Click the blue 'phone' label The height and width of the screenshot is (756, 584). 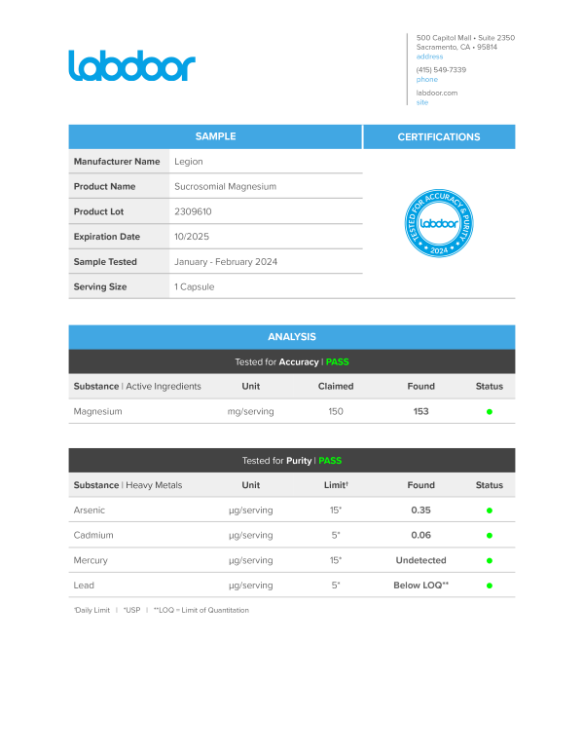pos(427,80)
